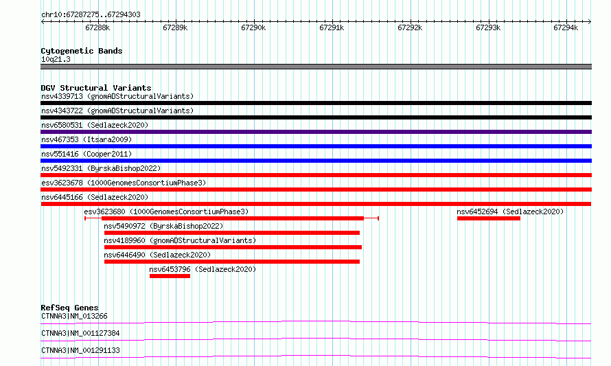Click the blue bar for nsv551416
Image resolution: width=611 pixels, height=366 pixels.
click(x=316, y=161)
